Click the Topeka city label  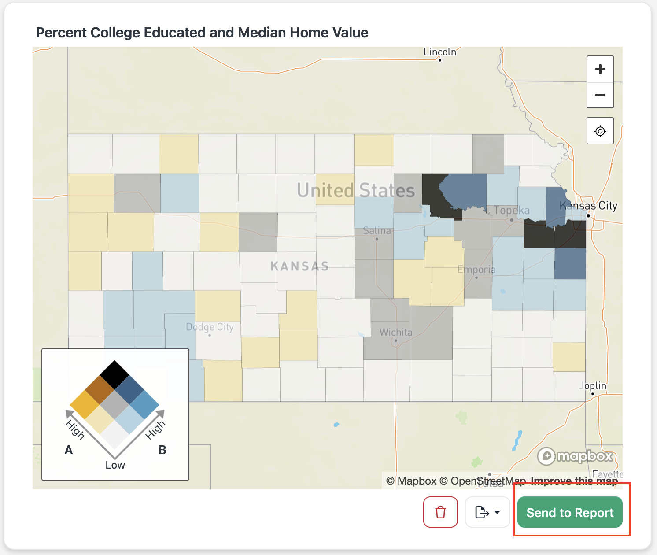pyautogui.click(x=512, y=211)
